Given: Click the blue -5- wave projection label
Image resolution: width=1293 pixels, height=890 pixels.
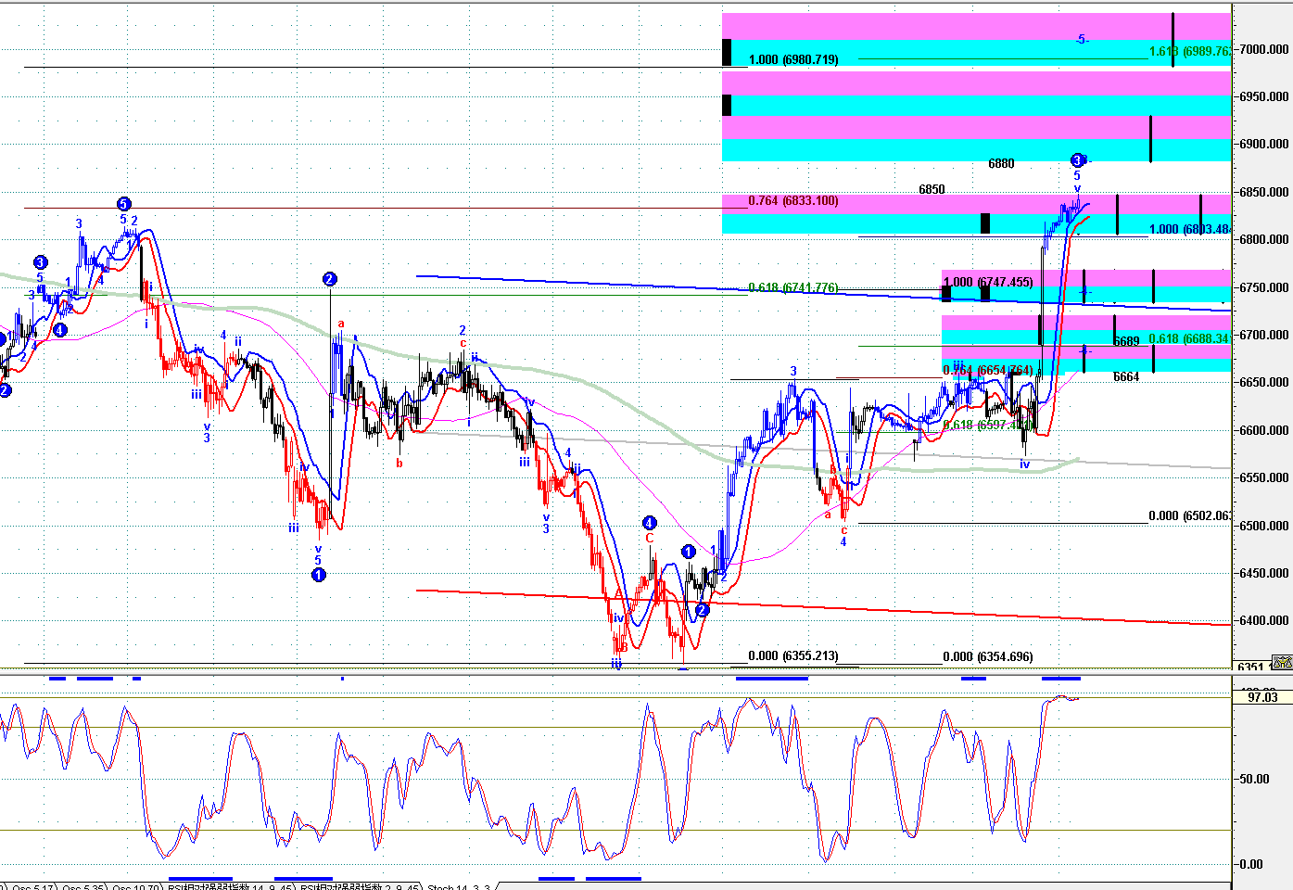Looking at the screenshot, I should coord(1082,39).
